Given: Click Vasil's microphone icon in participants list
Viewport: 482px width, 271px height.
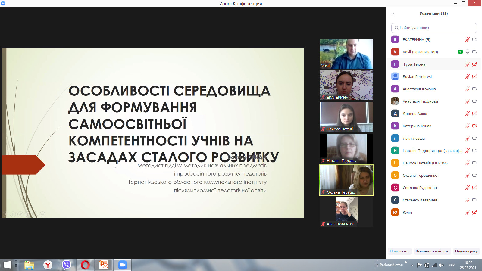Looking at the screenshot, I should [467, 52].
